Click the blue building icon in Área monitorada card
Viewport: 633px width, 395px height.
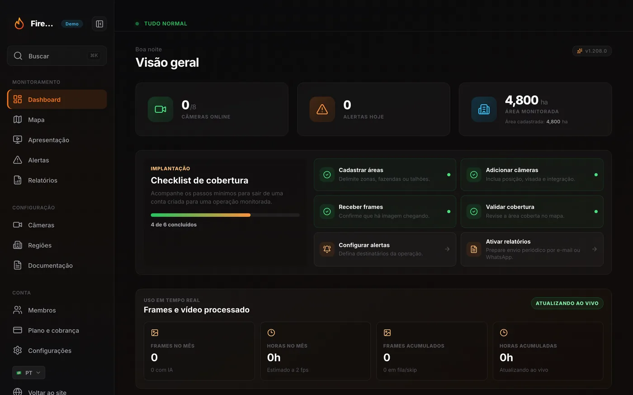(x=484, y=109)
